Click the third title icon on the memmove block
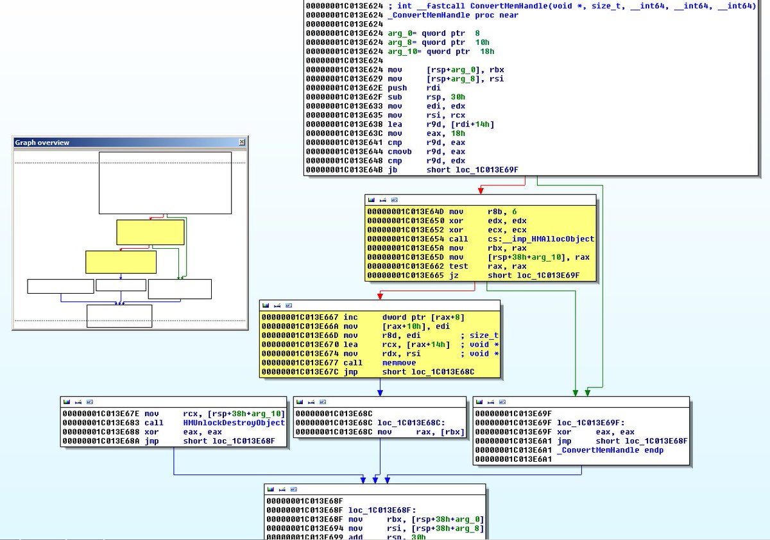 289,305
